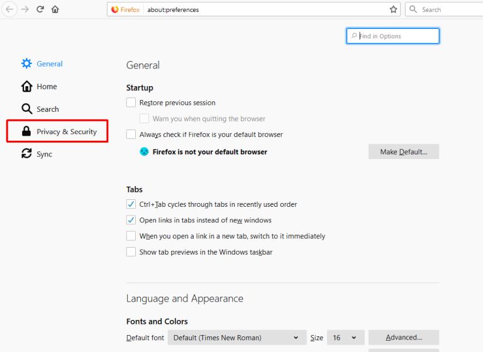Image resolution: width=483 pixels, height=352 pixels.
Task: Focus the Find in Options field
Action: (392, 36)
